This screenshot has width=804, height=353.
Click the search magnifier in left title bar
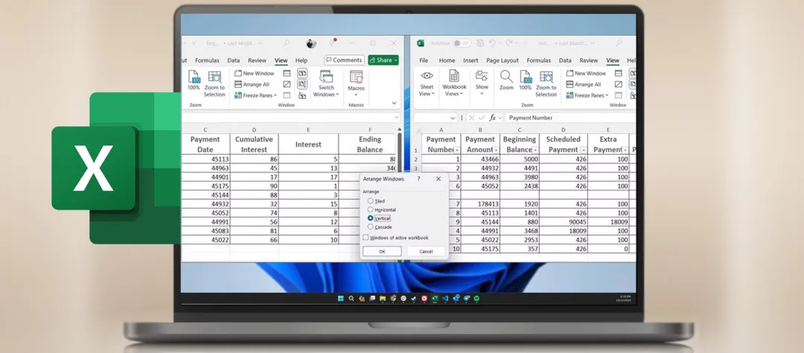(x=287, y=44)
